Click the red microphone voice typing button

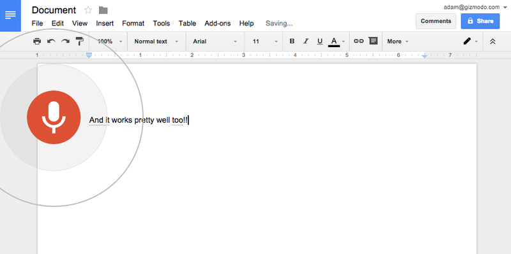click(x=54, y=117)
